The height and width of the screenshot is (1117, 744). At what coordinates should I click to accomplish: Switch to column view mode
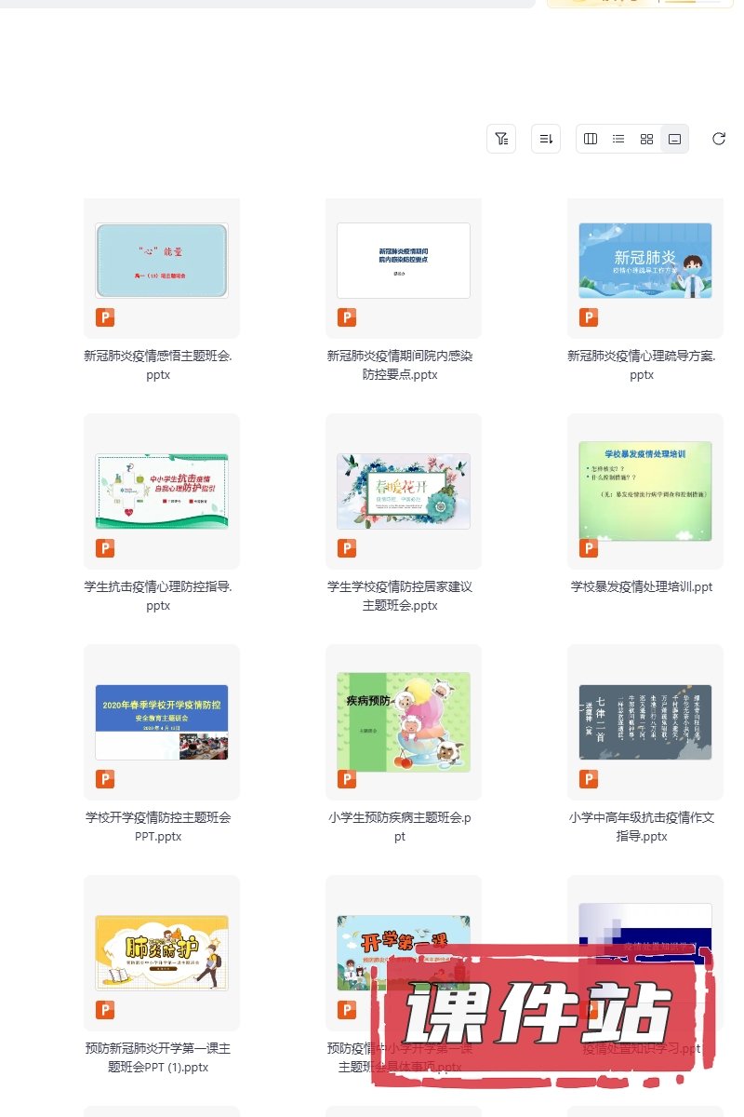click(591, 139)
